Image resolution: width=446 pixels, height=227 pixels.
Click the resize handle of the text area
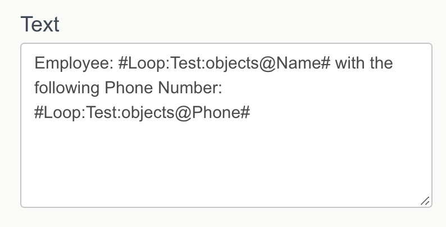[425, 201]
